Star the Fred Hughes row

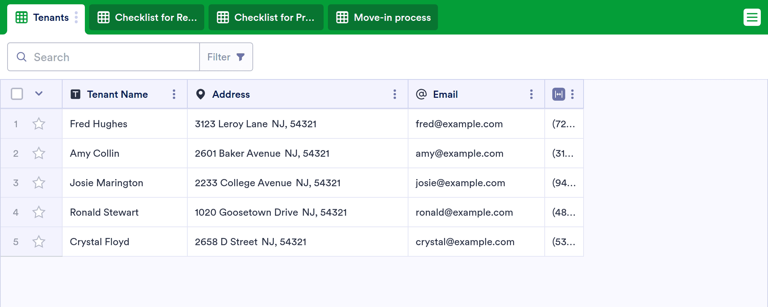(x=39, y=124)
